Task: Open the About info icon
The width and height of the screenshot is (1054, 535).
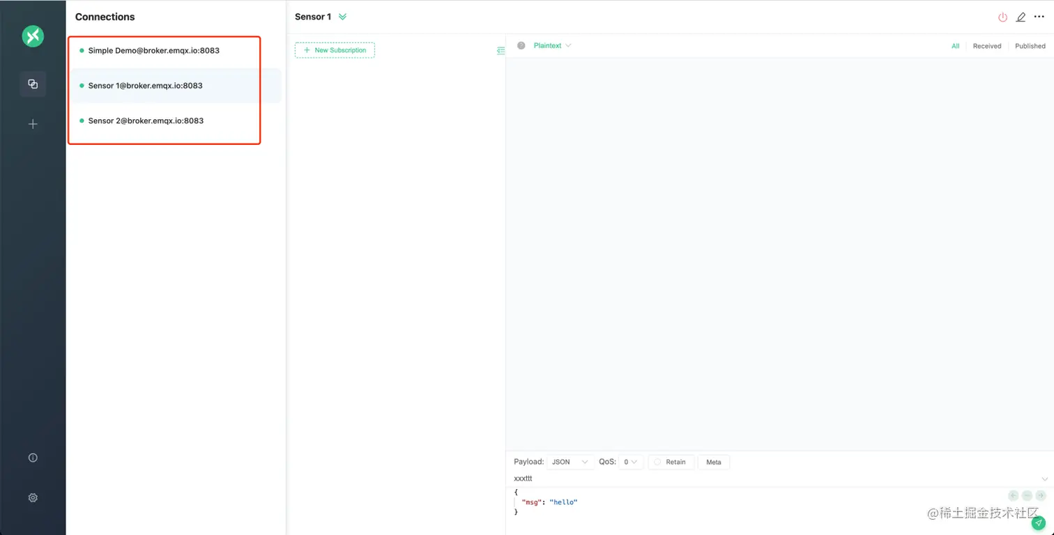Action: coord(33,458)
